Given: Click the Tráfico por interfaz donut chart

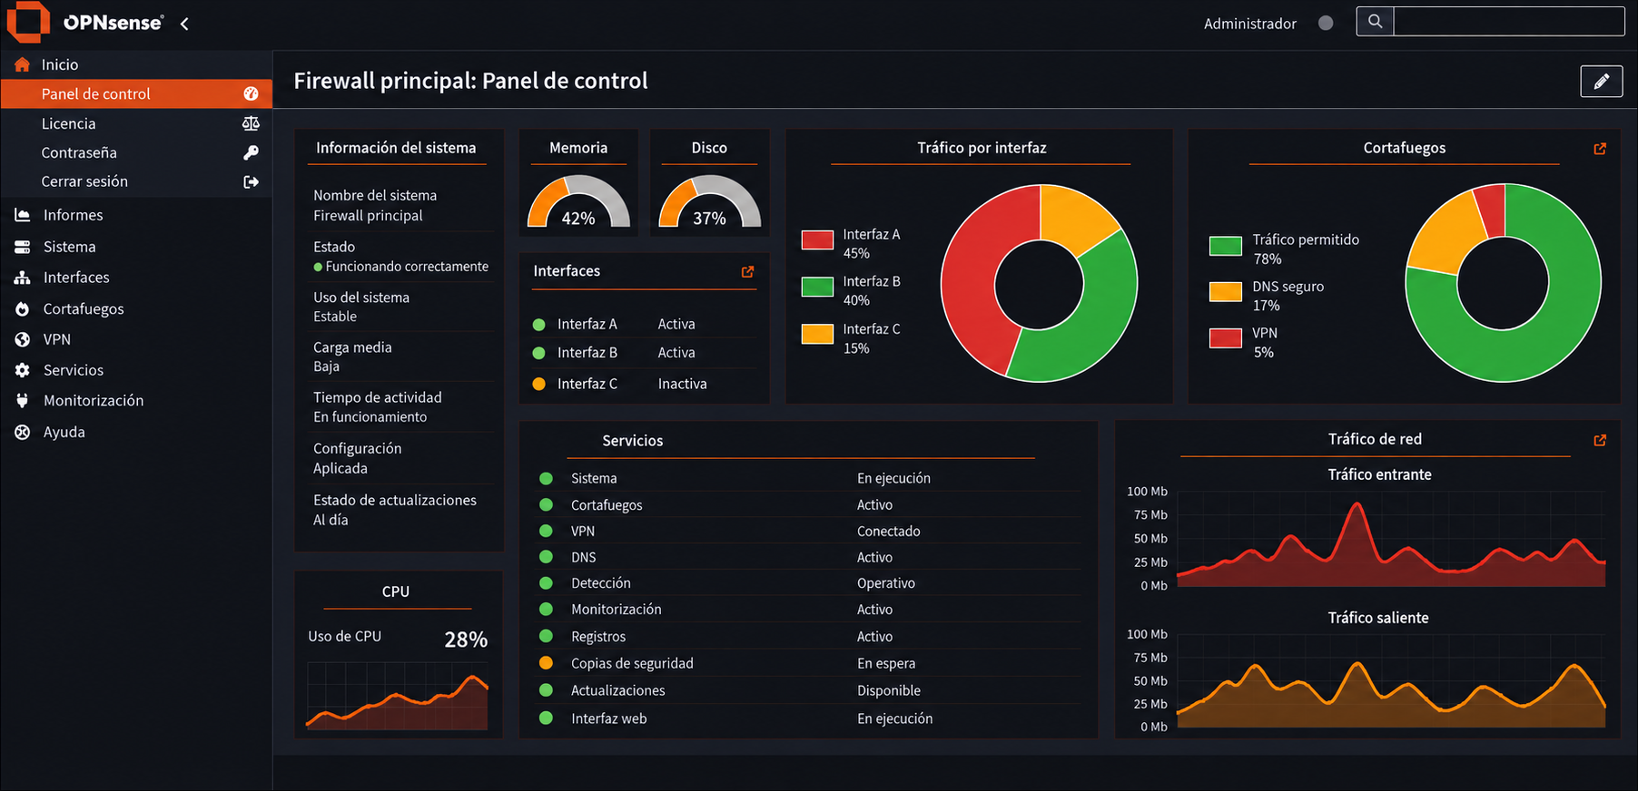Looking at the screenshot, I should coord(1039,283).
